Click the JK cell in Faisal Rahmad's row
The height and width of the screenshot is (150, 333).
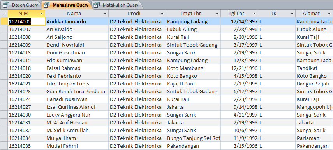(x=277, y=68)
